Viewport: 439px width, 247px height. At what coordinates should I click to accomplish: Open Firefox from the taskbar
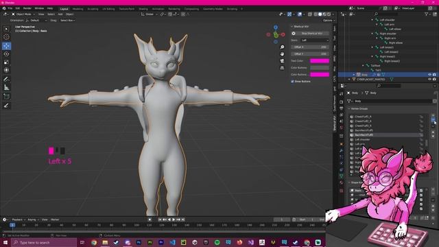(239, 242)
